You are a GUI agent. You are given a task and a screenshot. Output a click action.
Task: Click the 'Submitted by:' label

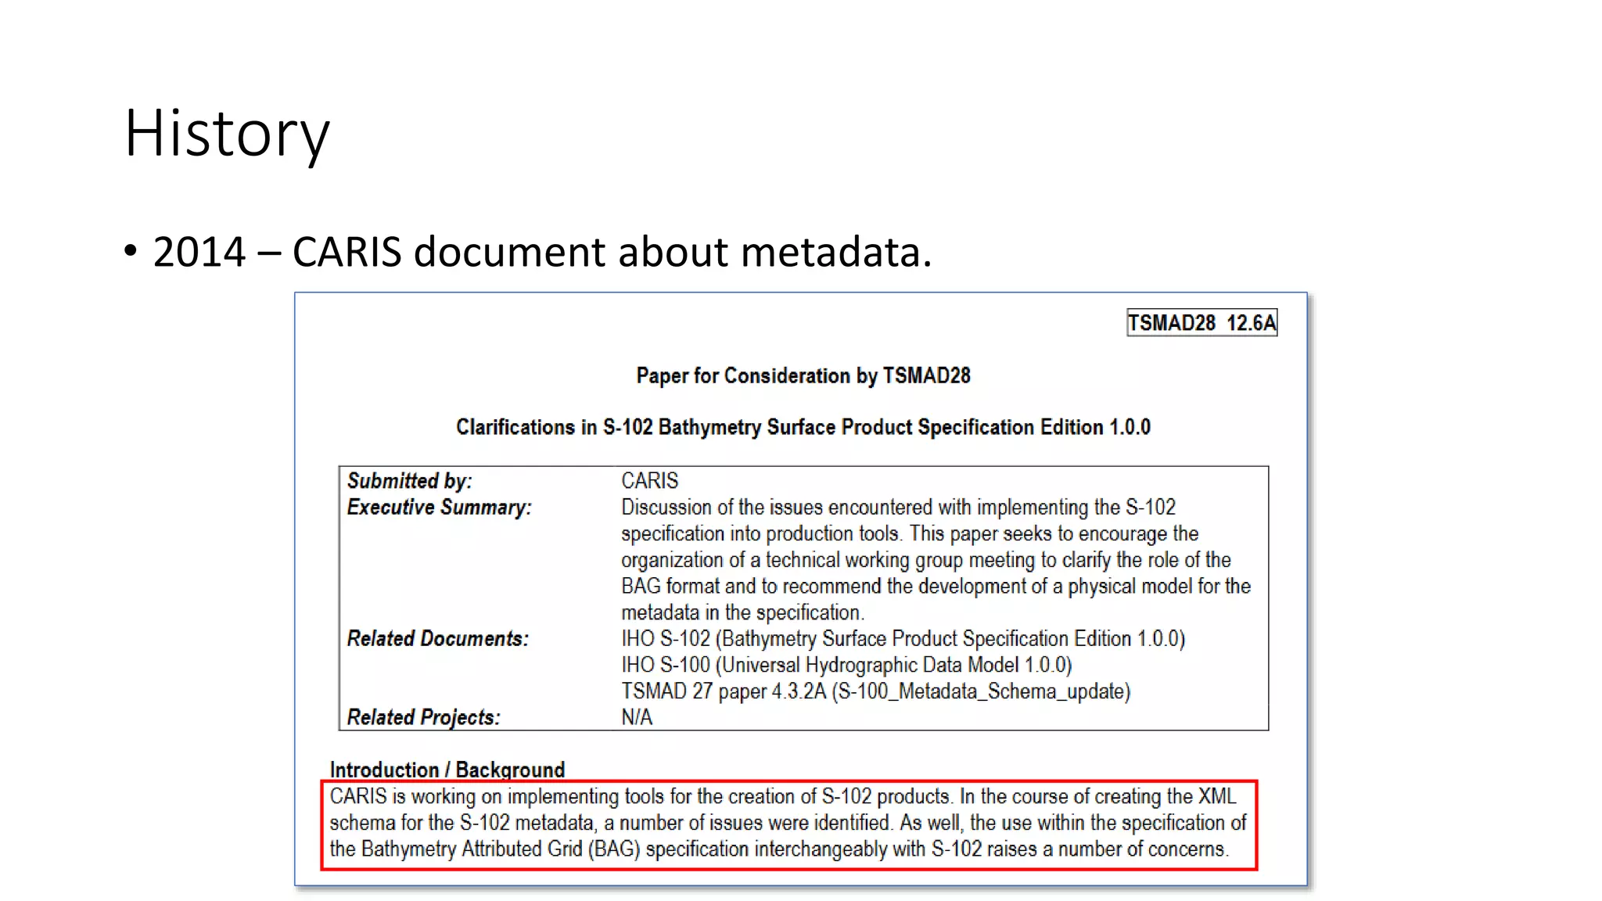(409, 480)
